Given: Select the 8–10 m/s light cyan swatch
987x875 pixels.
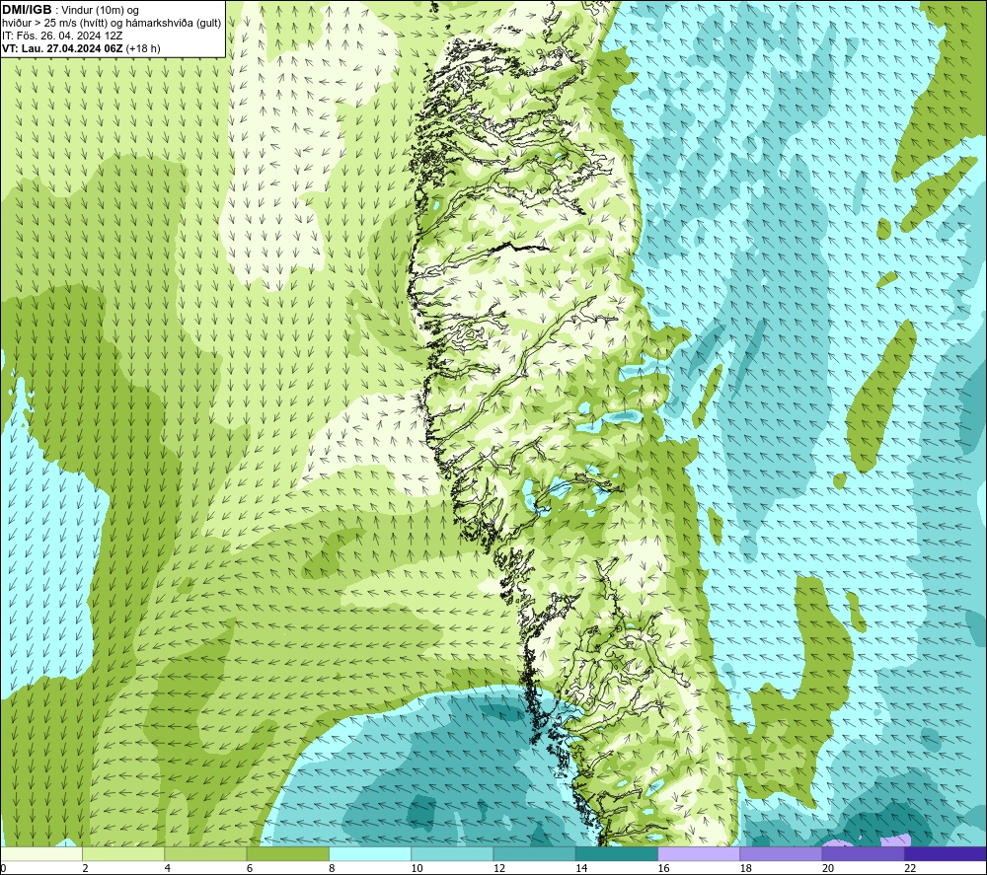Looking at the screenshot, I should (370, 853).
